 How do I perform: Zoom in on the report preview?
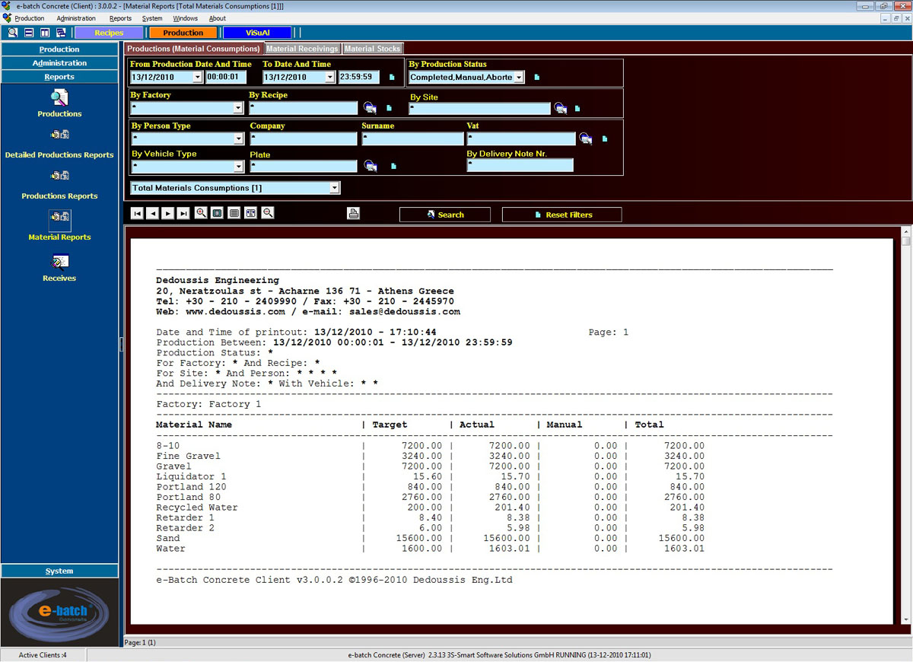201,214
